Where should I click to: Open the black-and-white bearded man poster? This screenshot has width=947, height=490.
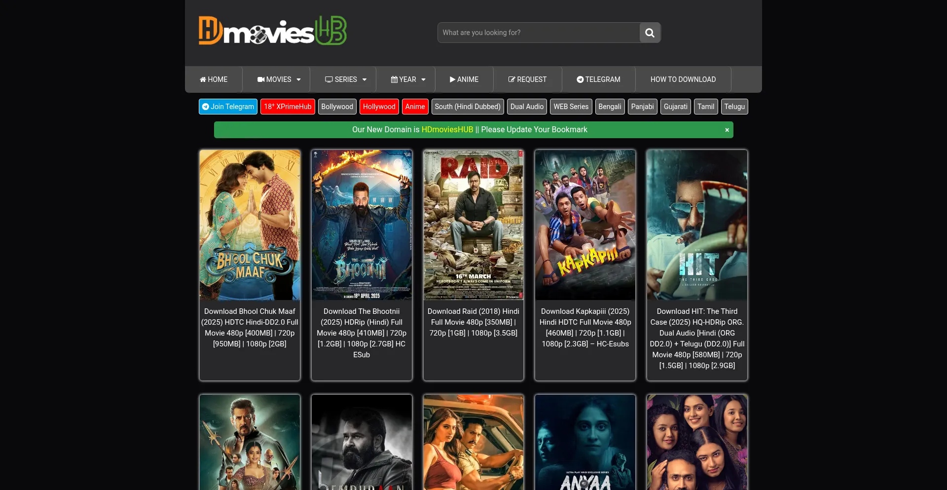[362, 442]
